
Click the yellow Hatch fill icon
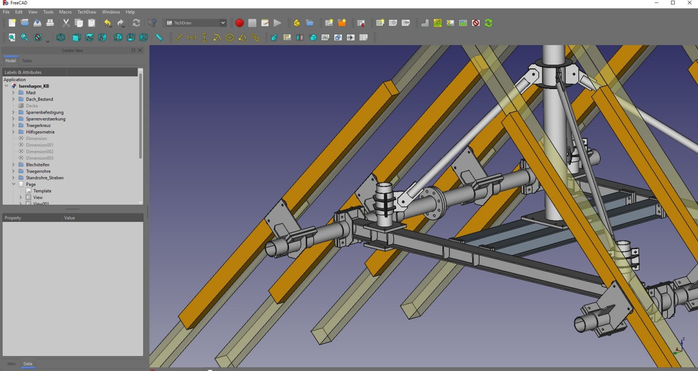pos(438,23)
